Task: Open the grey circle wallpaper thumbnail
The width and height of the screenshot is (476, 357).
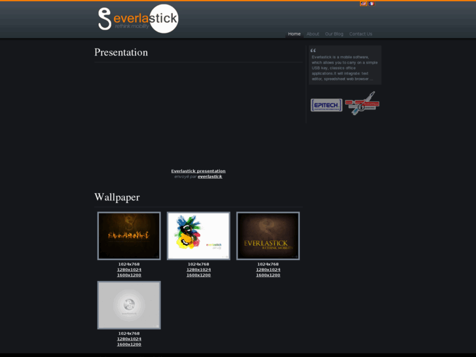Action: (x=129, y=305)
